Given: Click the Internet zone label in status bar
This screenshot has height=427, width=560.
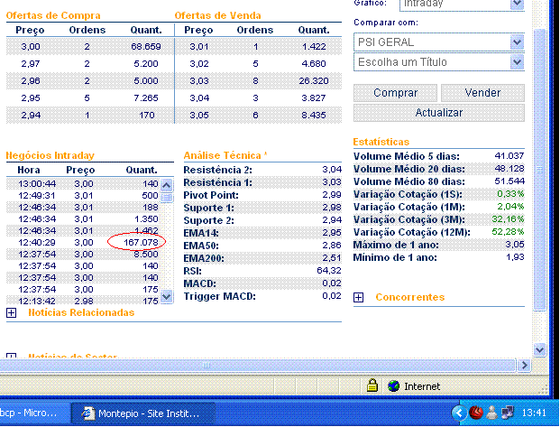Looking at the screenshot, I should tap(422, 386).
